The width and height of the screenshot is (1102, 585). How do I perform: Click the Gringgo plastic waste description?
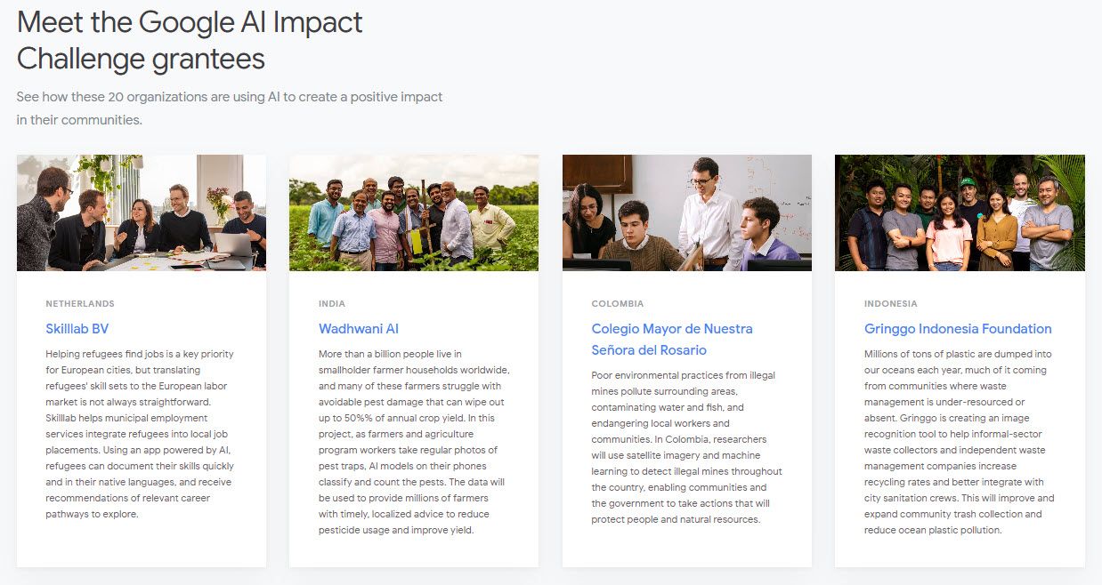click(960, 442)
